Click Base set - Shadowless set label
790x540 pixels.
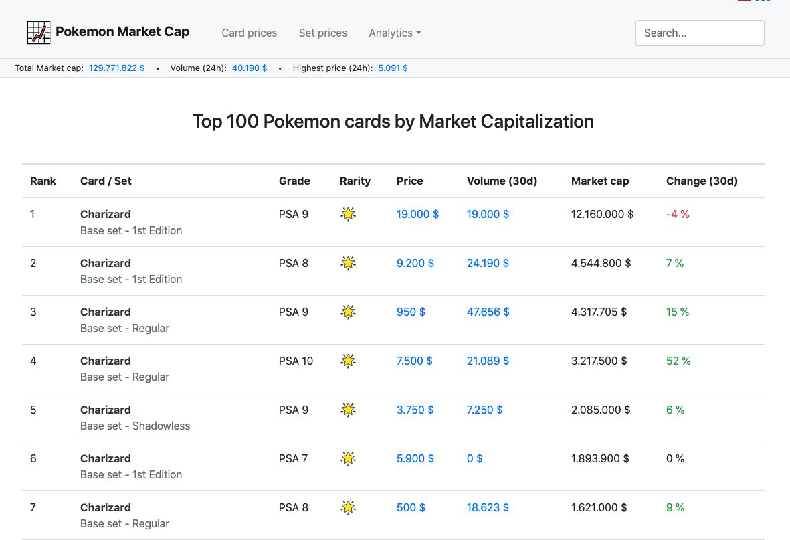click(x=135, y=426)
